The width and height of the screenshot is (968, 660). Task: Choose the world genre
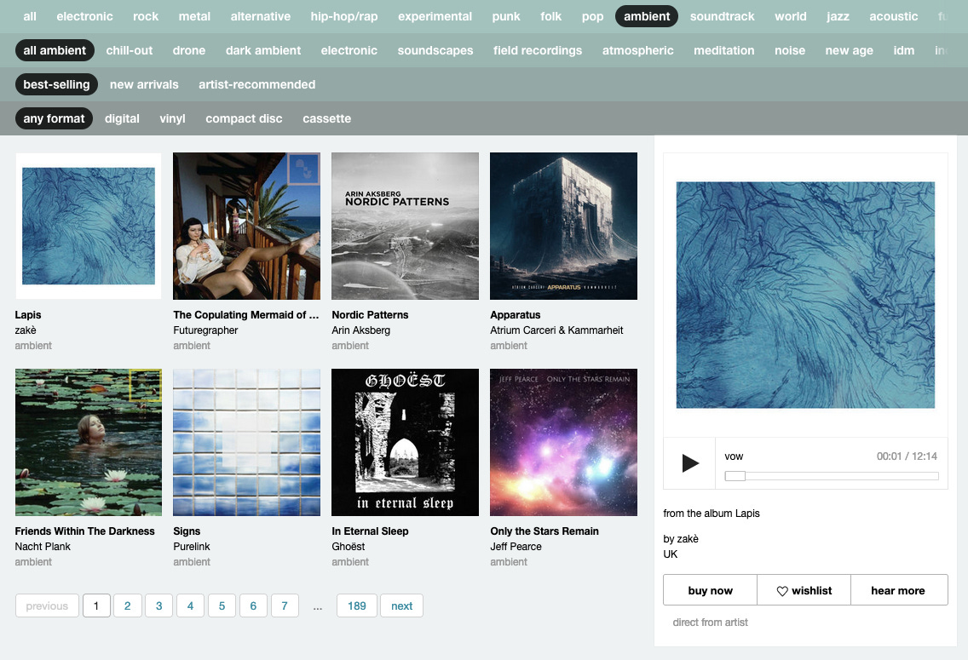click(790, 17)
